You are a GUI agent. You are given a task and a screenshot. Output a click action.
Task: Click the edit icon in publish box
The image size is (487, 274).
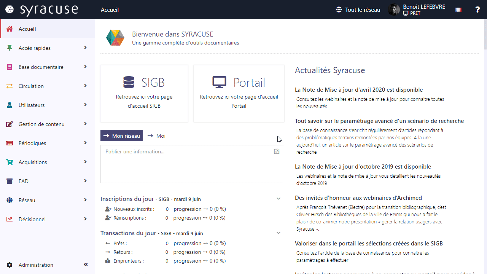click(277, 151)
